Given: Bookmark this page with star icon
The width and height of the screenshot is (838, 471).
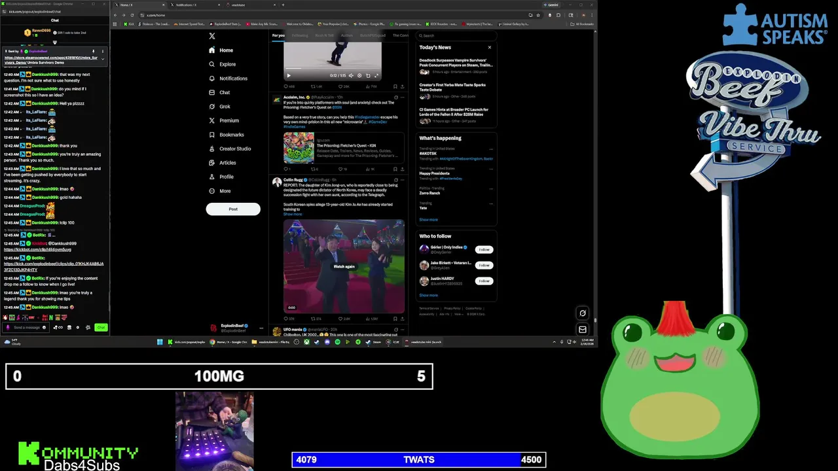Looking at the screenshot, I should [x=538, y=14].
